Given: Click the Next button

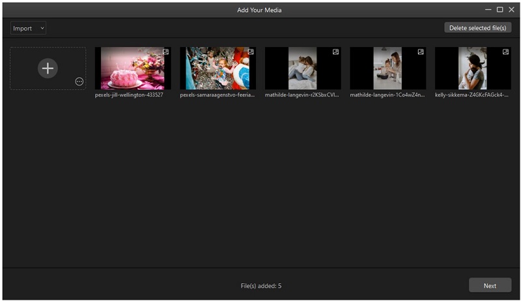Looking at the screenshot, I should click(490, 285).
